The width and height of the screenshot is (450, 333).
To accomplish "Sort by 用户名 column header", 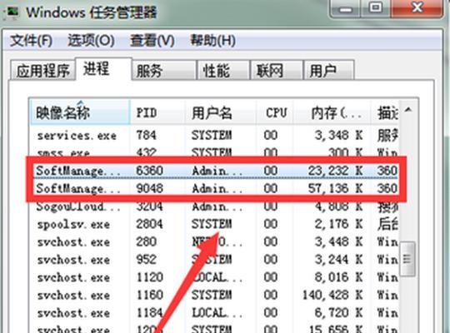I will click(220, 112).
